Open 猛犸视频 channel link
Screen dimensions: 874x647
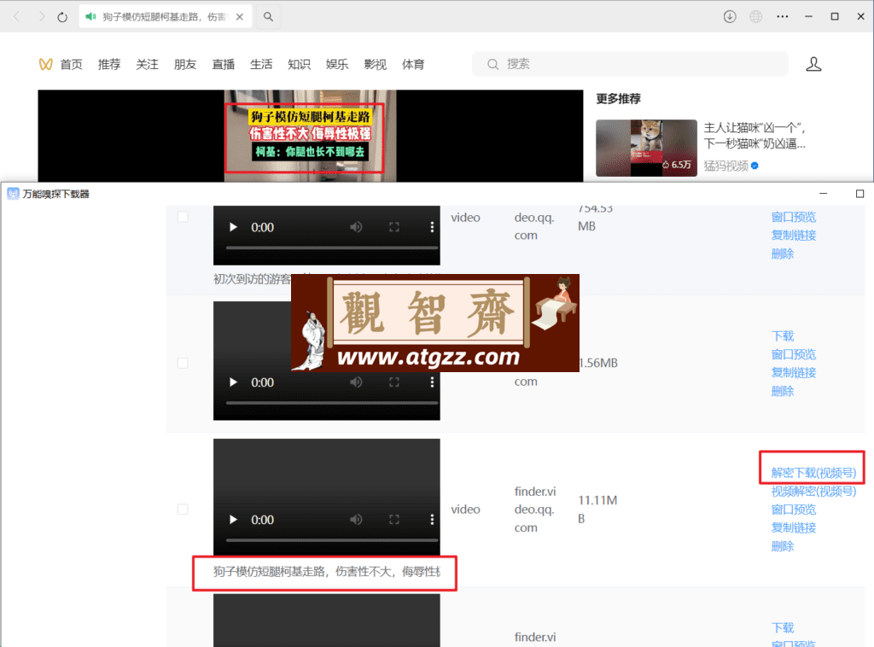pyautogui.click(x=725, y=166)
